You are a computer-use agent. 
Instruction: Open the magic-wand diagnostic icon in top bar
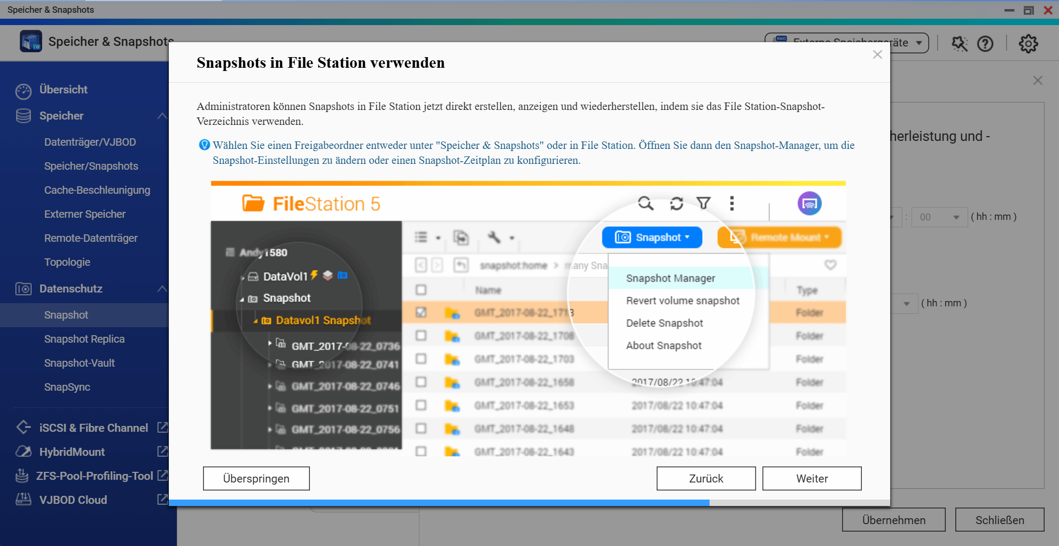coord(959,44)
